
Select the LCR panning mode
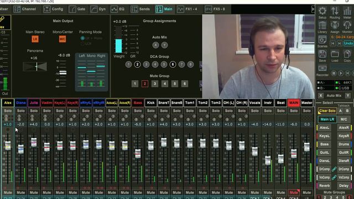pyautogui.click(x=82, y=44)
